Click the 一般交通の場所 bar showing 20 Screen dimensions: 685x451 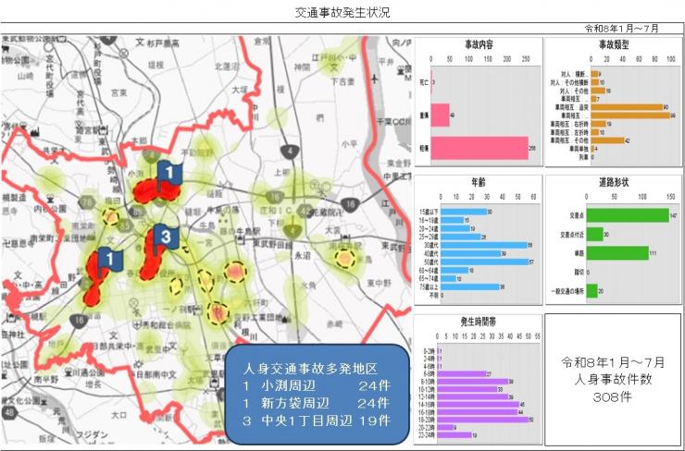592,291
